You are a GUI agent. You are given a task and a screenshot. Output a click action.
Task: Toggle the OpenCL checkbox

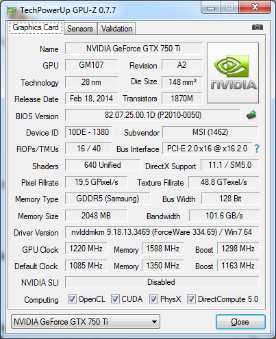click(x=72, y=299)
